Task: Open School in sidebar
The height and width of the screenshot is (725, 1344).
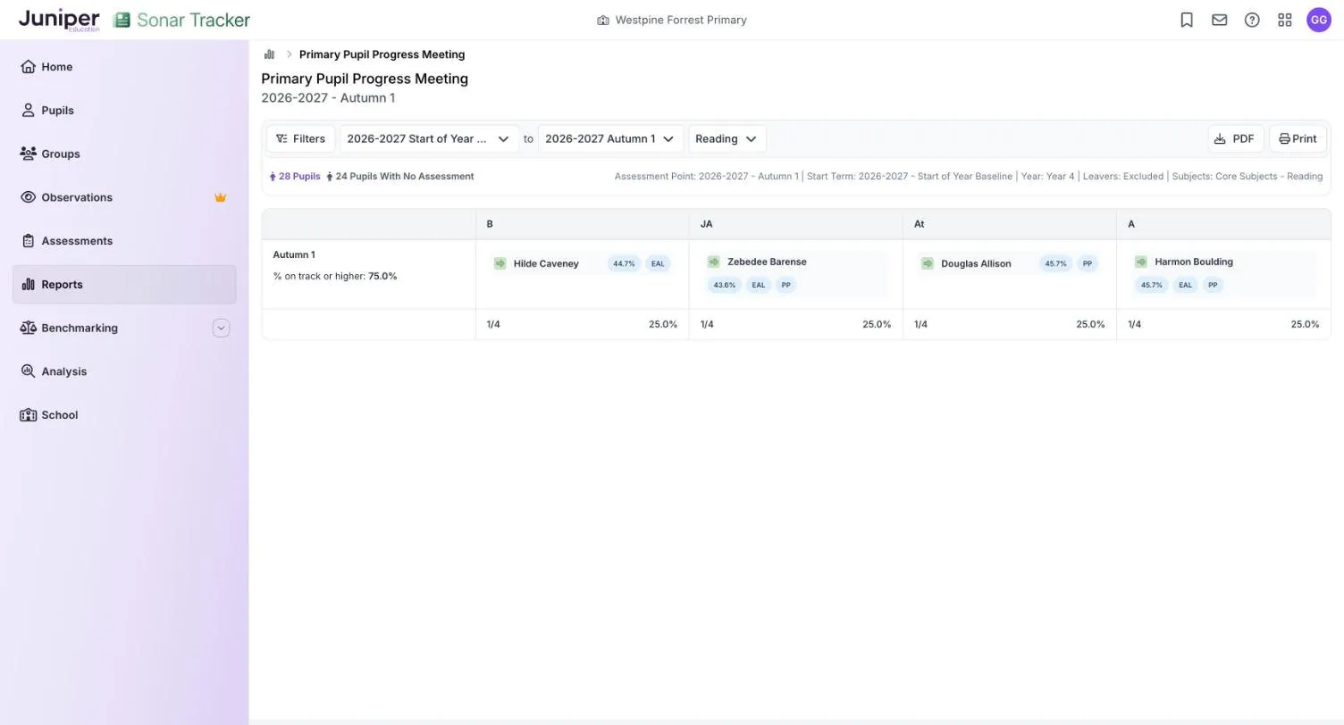Action: click(x=124, y=415)
